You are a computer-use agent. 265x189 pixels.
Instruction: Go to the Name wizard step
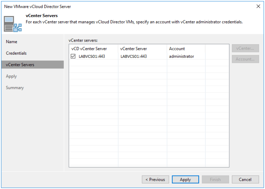tap(12, 42)
